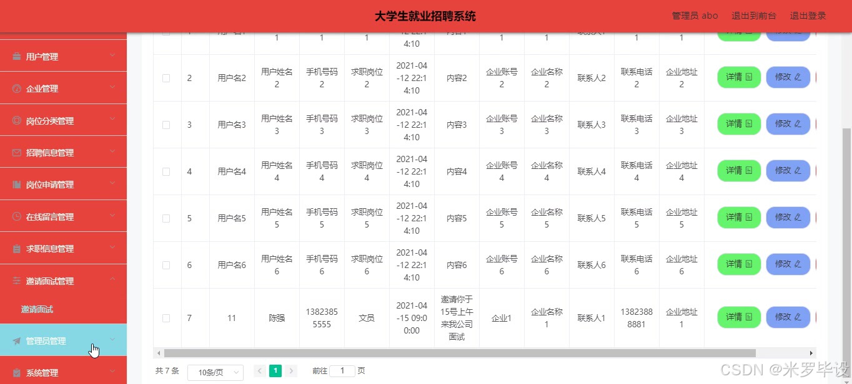Click the 联系人3 cell

(592, 125)
